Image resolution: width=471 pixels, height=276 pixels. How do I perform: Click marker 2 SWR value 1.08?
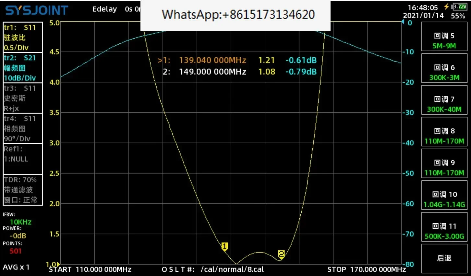coord(267,72)
